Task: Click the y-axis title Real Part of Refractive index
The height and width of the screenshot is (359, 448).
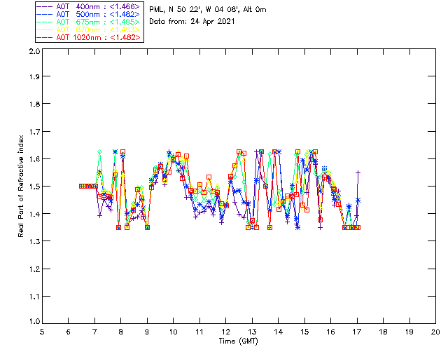Action: click(x=20, y=186)
